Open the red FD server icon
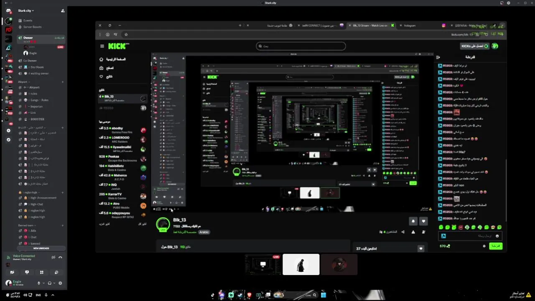This screenshot has width=535, height=301. (8, 30)
